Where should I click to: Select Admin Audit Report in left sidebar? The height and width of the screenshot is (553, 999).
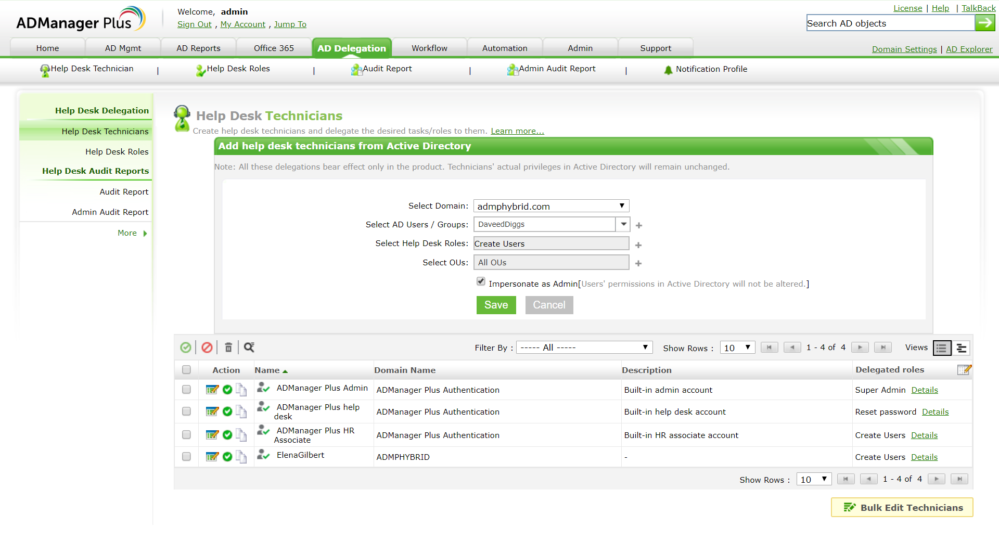pos(110,212)
